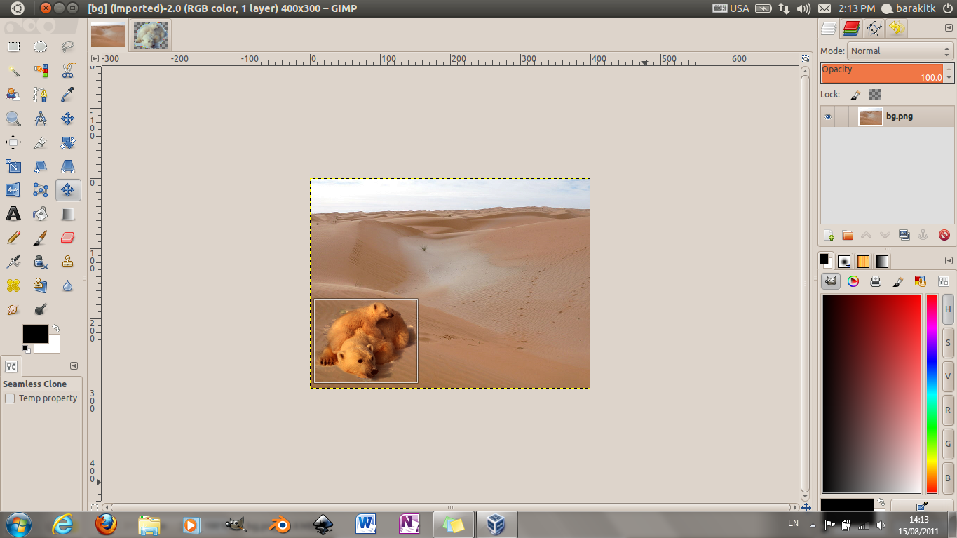Select the Free Select lasso tool
This screenshot has width=957, height=538.
68,47
